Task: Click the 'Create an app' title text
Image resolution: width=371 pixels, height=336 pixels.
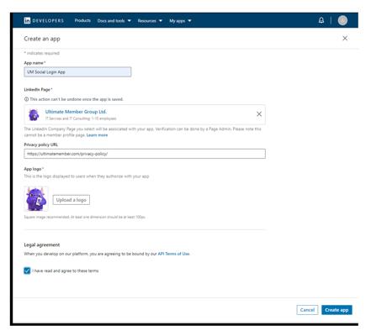Action: (x=42, y=39)
